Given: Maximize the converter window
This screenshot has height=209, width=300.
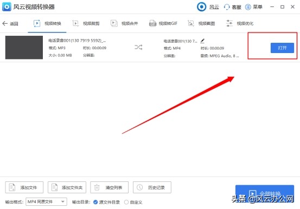Looking at the screenshot, I should tap(282, 7).
